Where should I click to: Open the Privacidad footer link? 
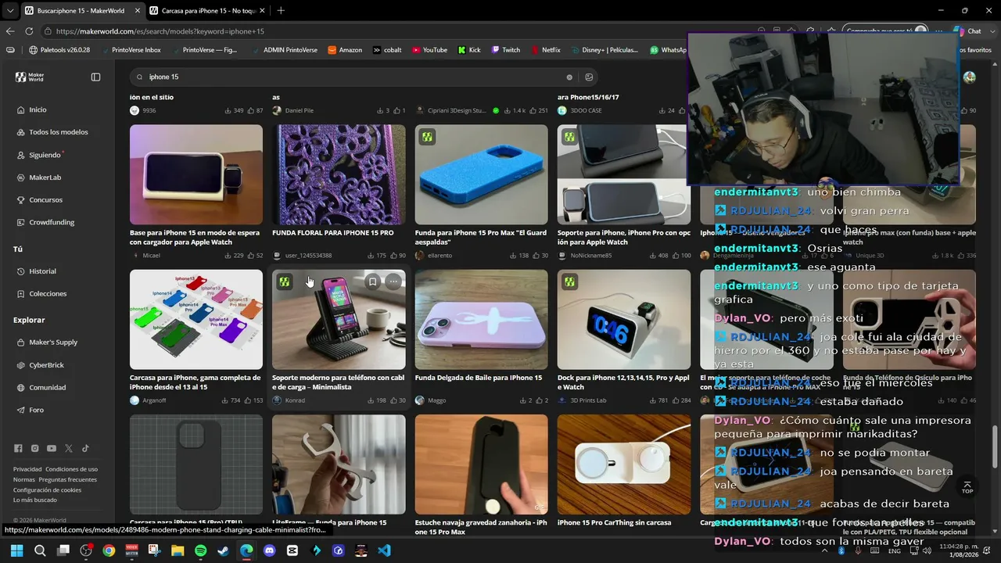[27, 469]
